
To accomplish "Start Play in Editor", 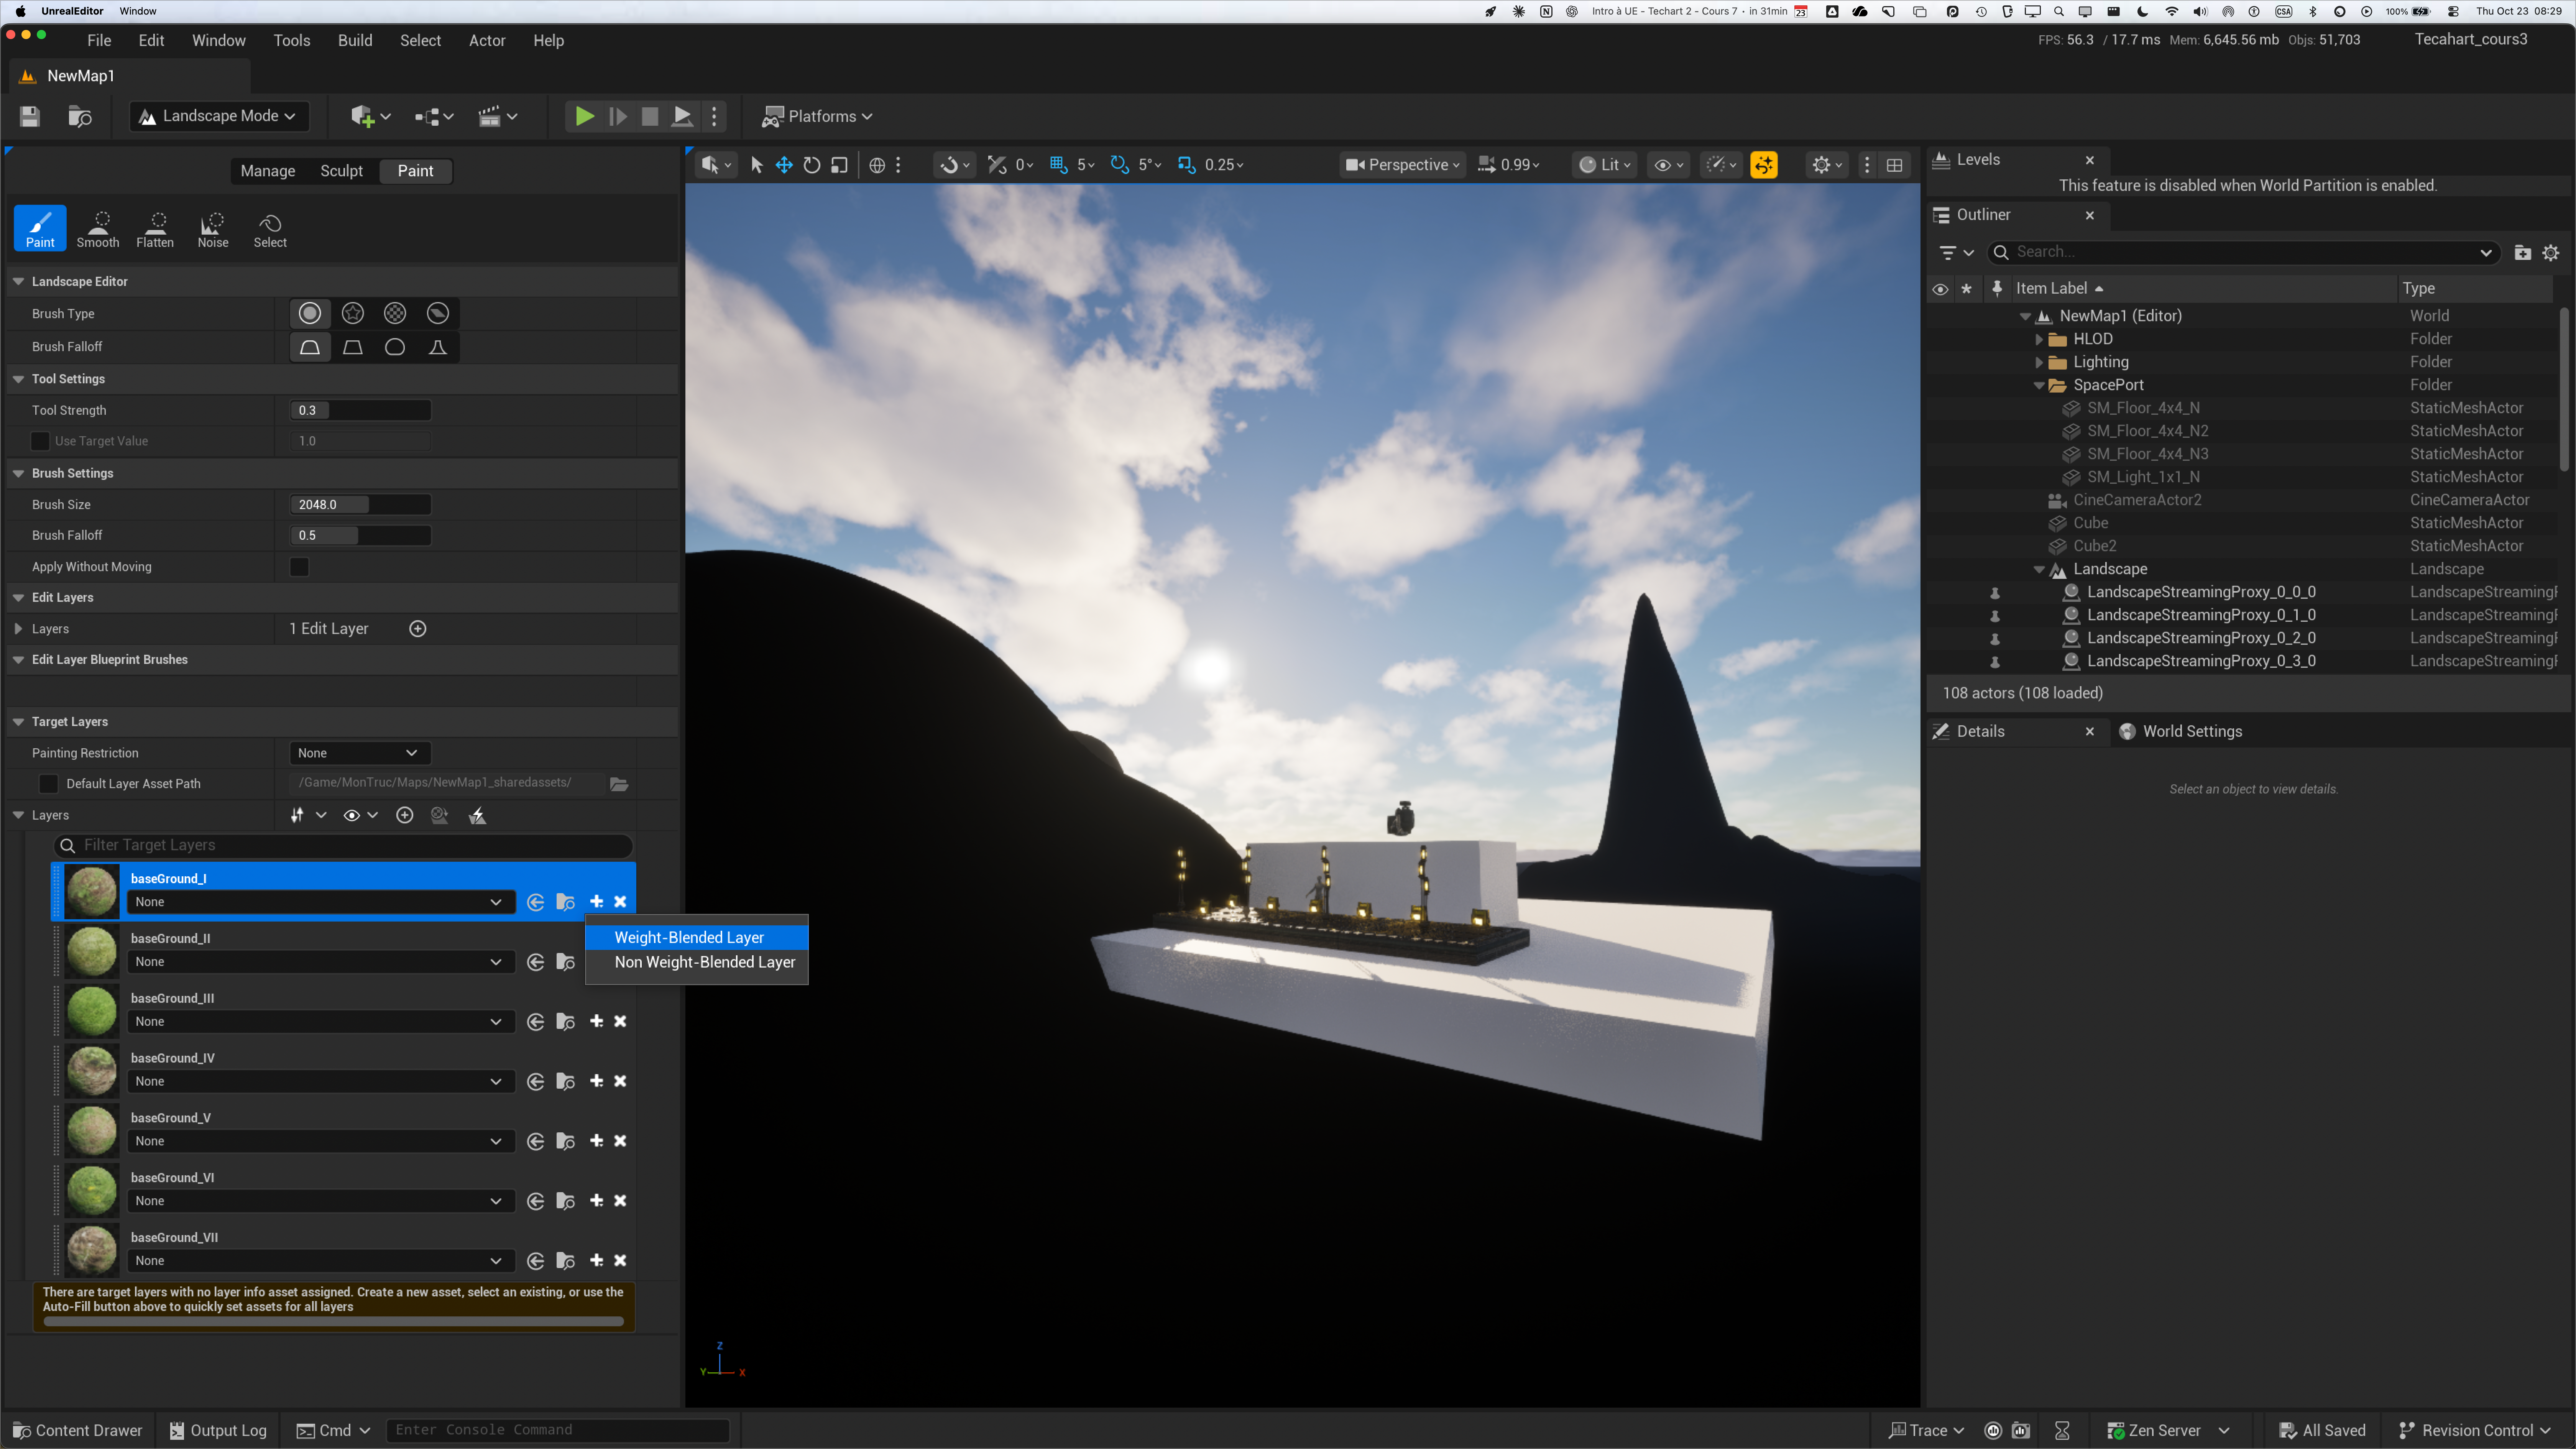I will 585,116.
